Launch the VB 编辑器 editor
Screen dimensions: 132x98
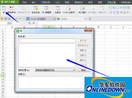(x=46, y=10)
